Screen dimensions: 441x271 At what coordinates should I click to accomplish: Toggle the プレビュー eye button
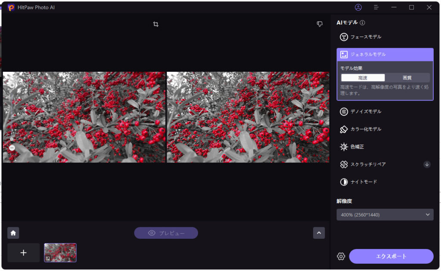[166, 233]
